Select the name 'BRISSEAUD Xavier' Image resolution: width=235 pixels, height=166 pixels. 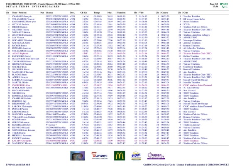coord(22,64)
